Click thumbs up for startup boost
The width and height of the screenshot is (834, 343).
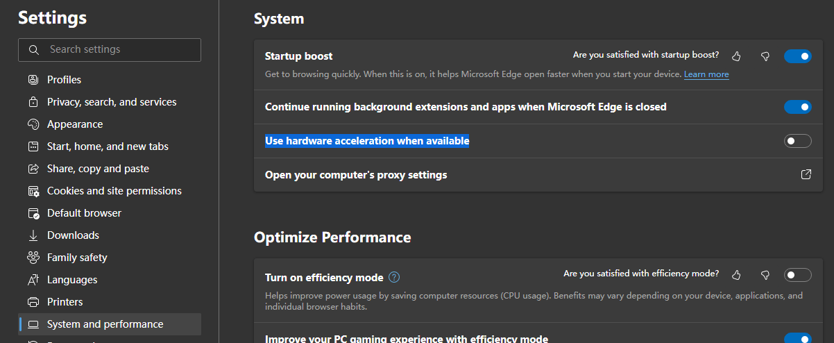point(737,56)
